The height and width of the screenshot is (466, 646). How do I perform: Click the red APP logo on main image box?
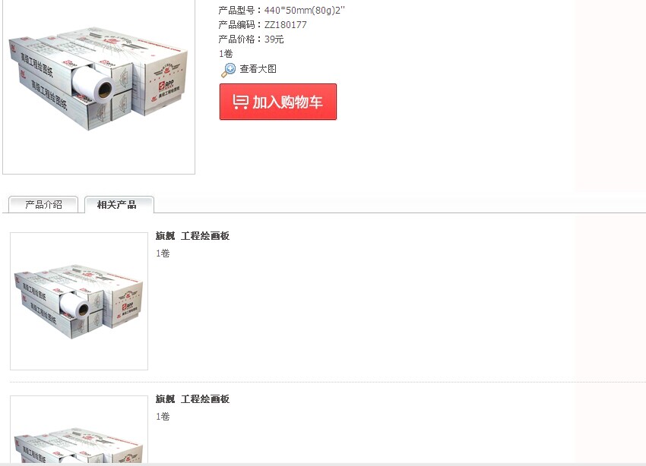point(167,86)
